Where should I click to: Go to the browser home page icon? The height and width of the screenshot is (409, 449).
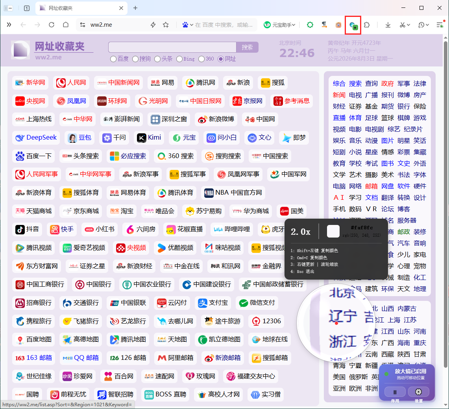66,25
